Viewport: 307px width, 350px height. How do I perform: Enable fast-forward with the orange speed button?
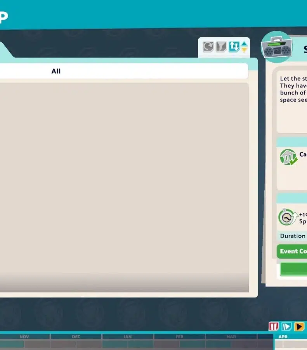(299, 327)
